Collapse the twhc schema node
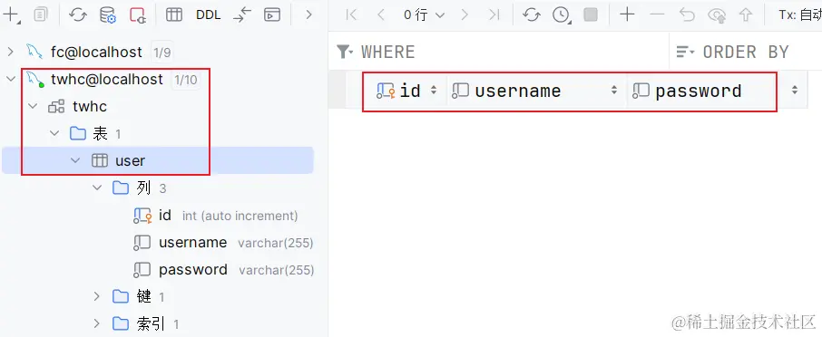The image size is (822, 337). 33,106
